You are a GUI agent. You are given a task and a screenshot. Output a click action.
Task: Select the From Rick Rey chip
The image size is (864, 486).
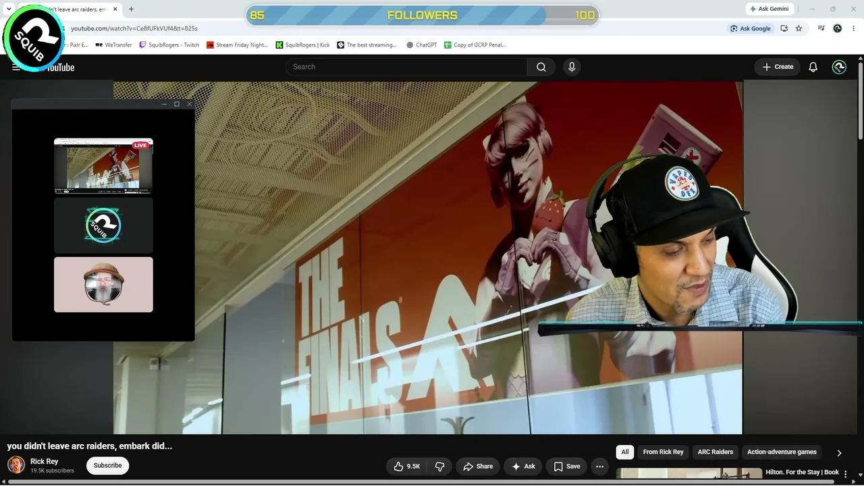point(663,452)
